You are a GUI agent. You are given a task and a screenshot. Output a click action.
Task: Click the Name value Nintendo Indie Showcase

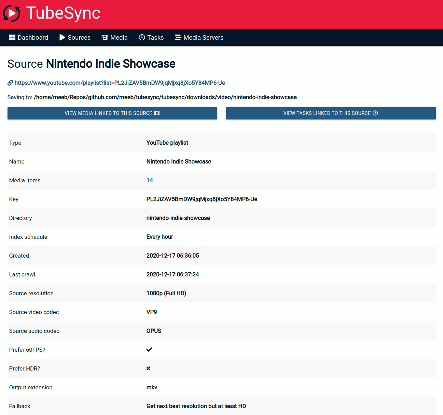[x=179, y=161]
